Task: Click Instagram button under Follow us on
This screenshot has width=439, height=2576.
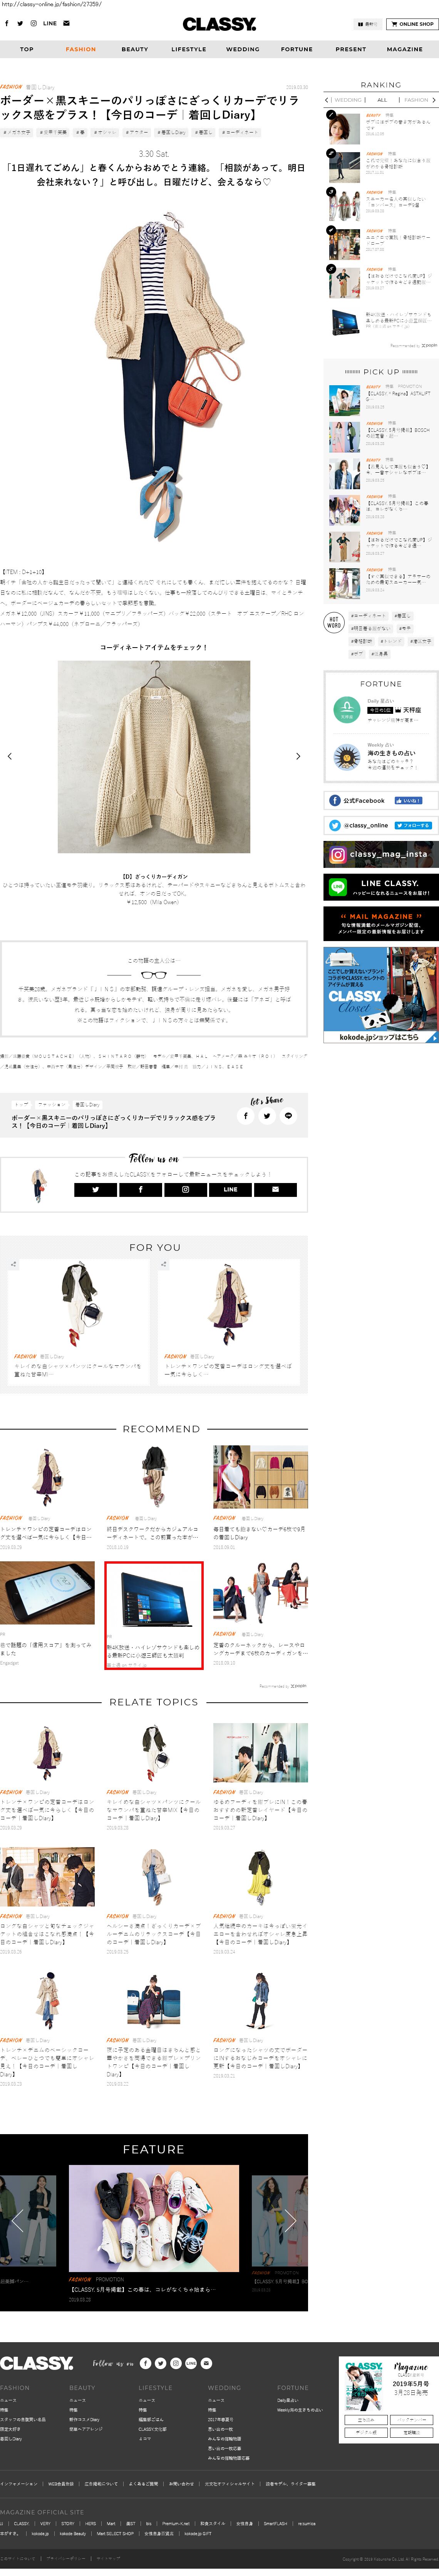Action: pyautogui.click(x=185, y=1189)
